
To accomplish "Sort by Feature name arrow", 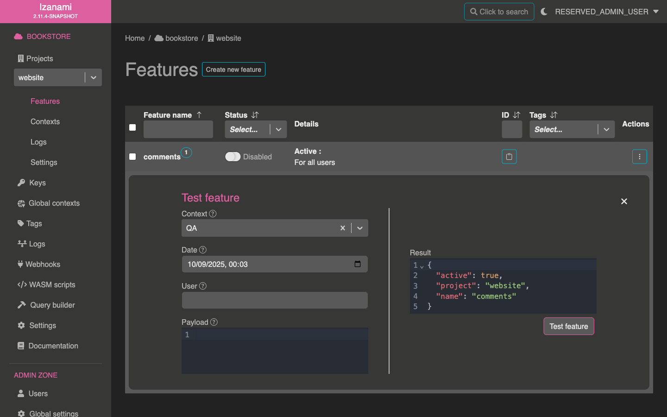I will click(x=199, y=115).
